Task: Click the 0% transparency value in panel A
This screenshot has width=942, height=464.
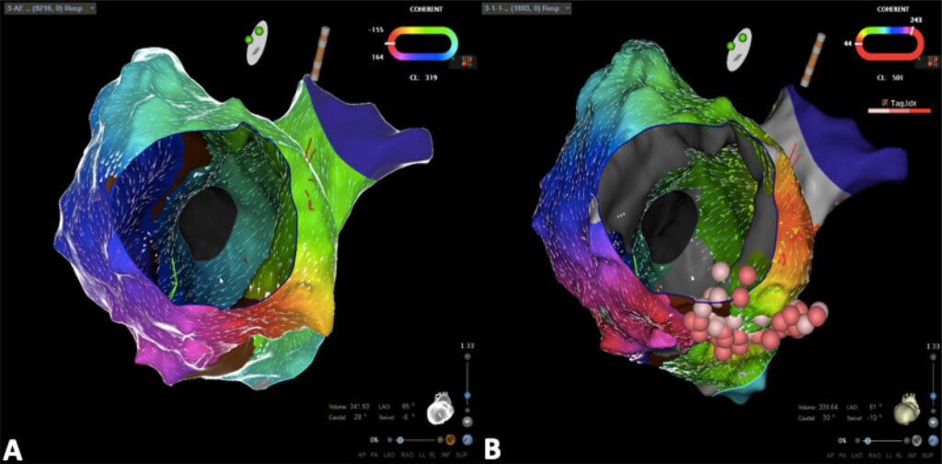Action: point(374,440)
